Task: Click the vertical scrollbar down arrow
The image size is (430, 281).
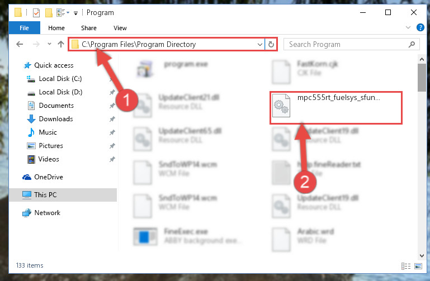Action: pyautogui.click(x=422, y=256)
